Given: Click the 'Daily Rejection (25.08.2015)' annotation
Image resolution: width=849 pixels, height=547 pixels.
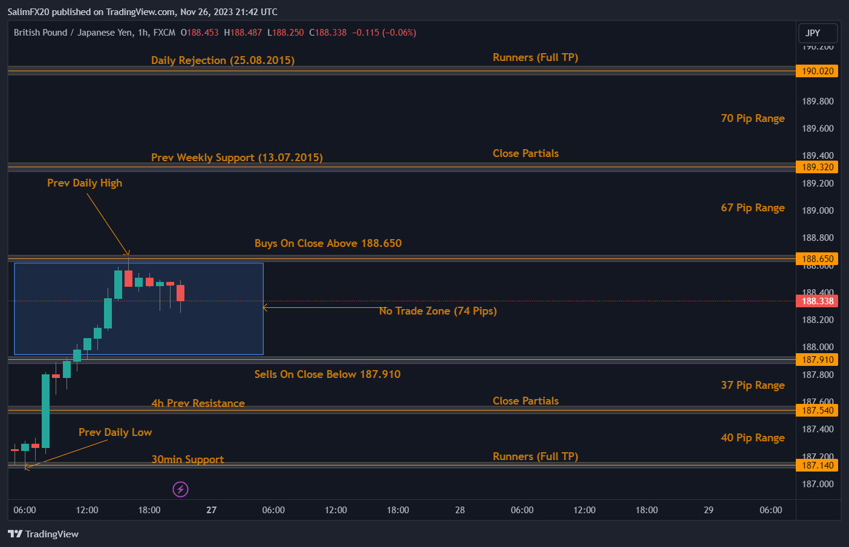Looking at the screenshot, I should [223, 60].
